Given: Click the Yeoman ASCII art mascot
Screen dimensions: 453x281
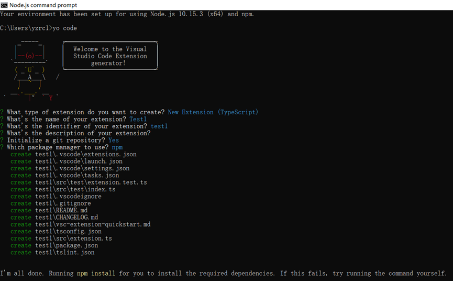Looking at the screenshot, I should coord(30,68).
